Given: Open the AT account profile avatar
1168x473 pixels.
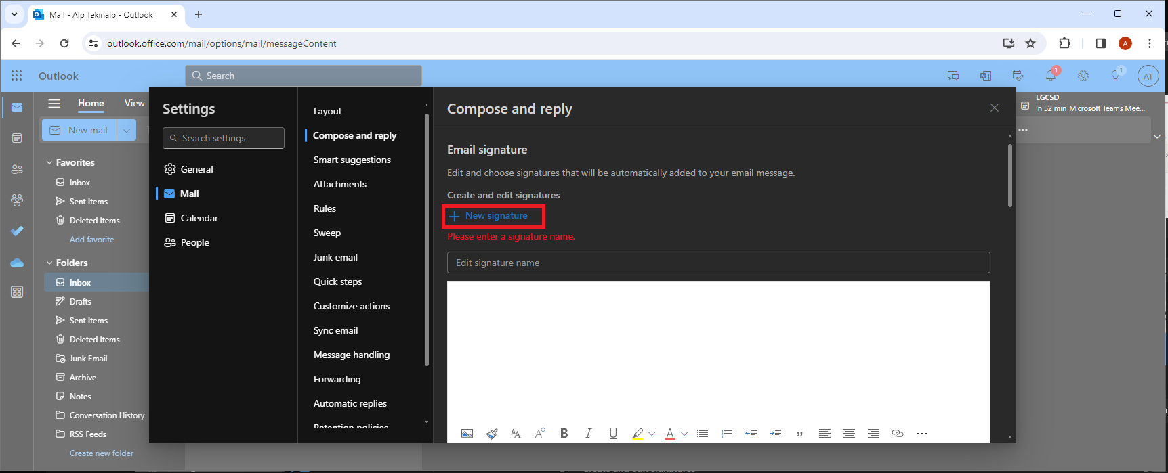Looking at the screenshot, I should click(x=1148, y=76).
